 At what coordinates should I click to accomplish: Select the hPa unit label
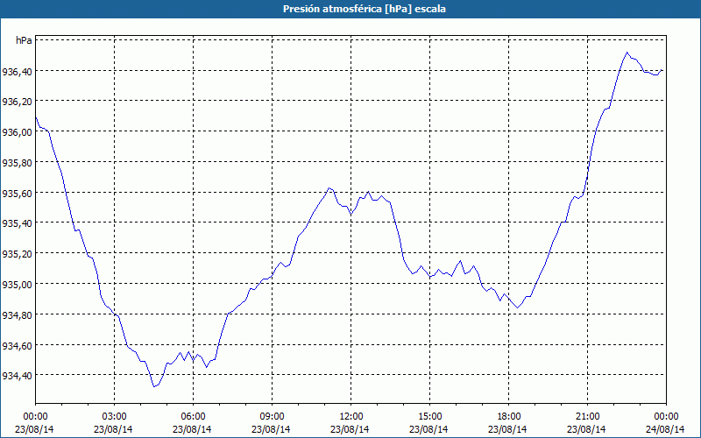click(24, 40)
